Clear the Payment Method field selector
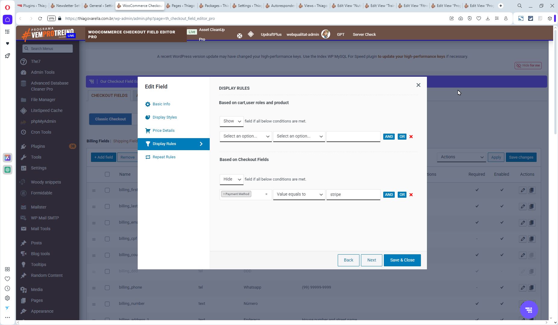The width and height of the screenshot is (558, 325). coord(266,194)
